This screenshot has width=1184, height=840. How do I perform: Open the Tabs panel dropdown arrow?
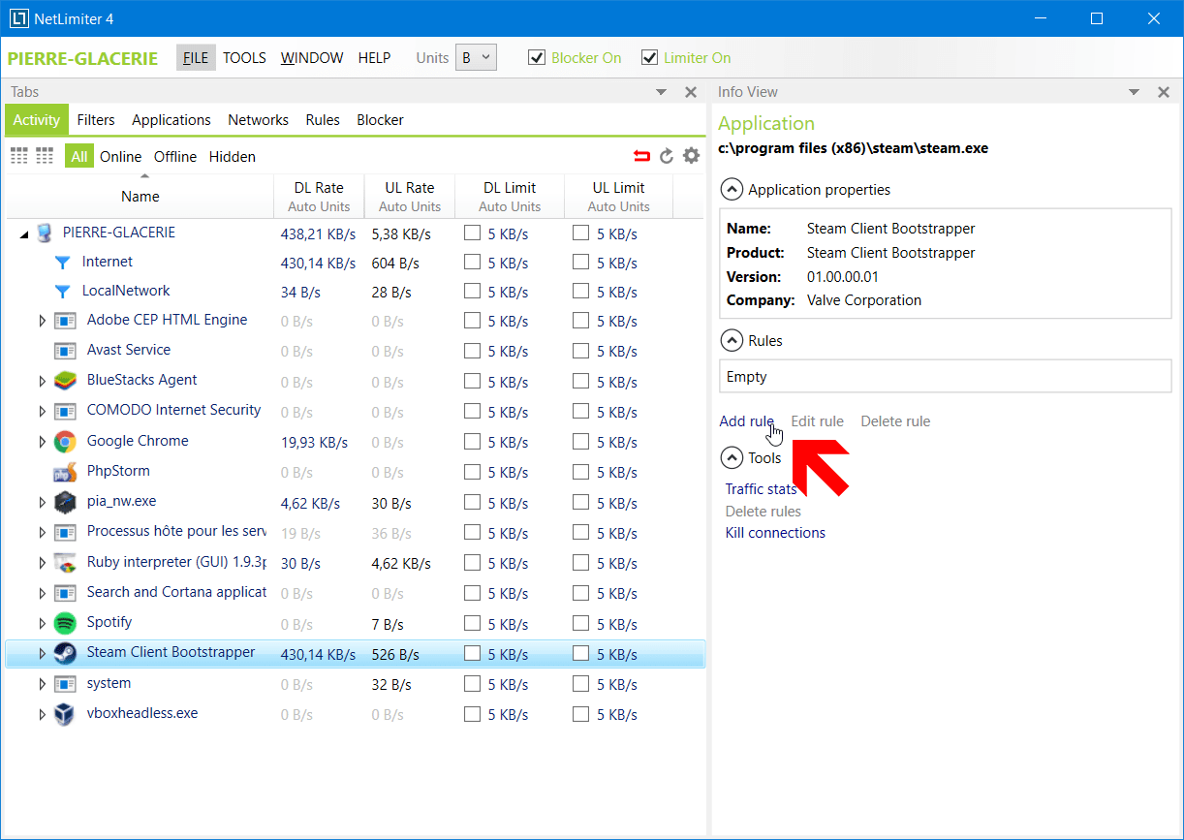click(x=662, y=92)
